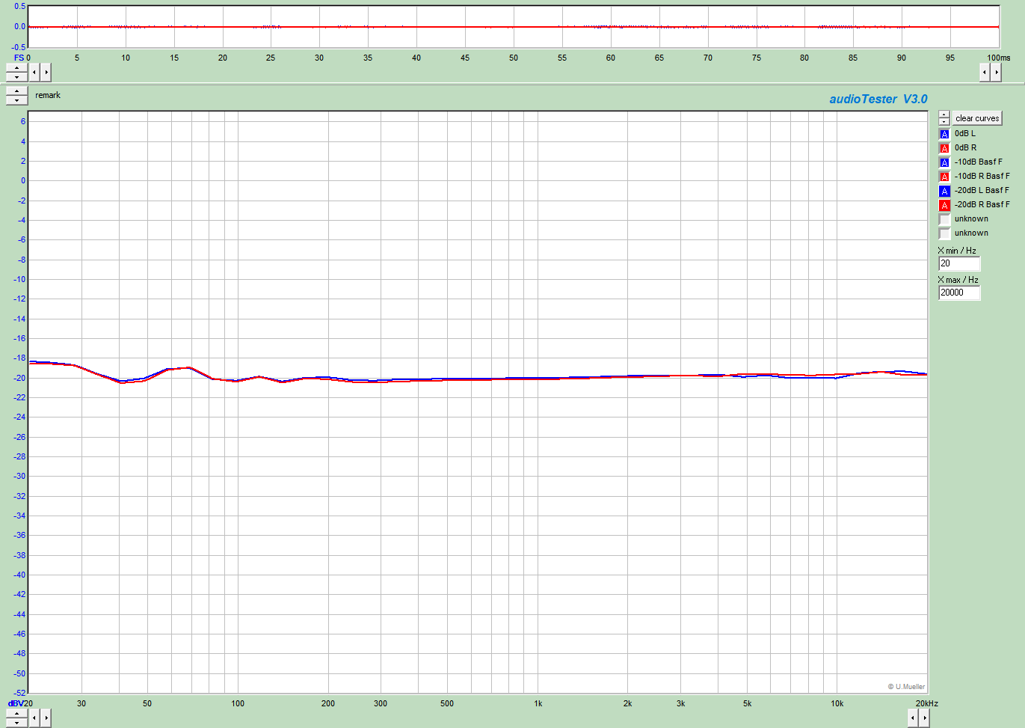1025x728 pixels.
Task: Click the -10dB Basf F curve label
Action: coord(979,162)
